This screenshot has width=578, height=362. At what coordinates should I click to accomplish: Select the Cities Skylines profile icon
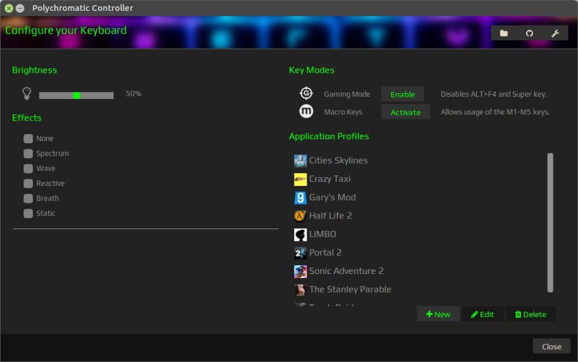(x=300, y=160)
